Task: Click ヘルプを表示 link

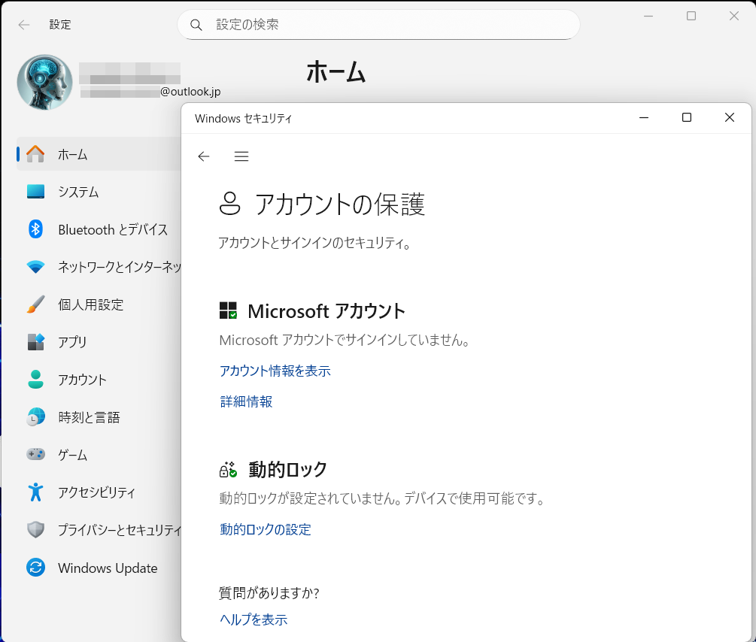Action: tap(253, 619)
